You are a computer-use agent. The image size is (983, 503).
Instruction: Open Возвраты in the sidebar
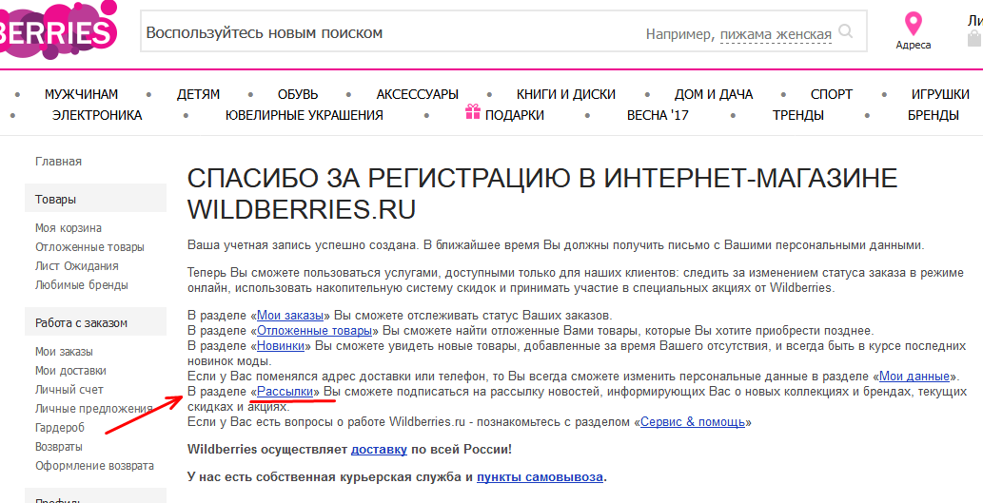[59, 447]
